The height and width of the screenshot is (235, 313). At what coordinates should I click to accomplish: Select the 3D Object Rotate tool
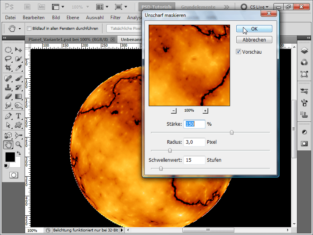8,135
